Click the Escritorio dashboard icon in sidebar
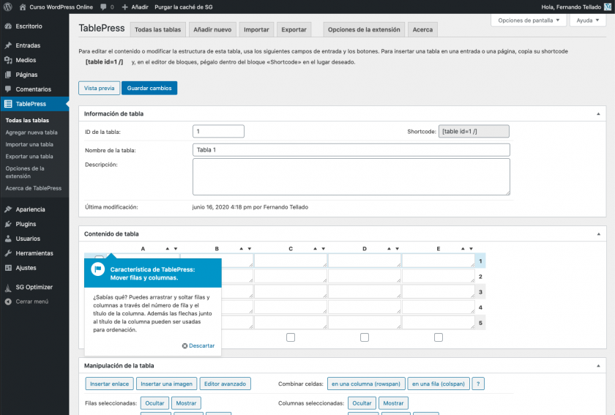 8,26
